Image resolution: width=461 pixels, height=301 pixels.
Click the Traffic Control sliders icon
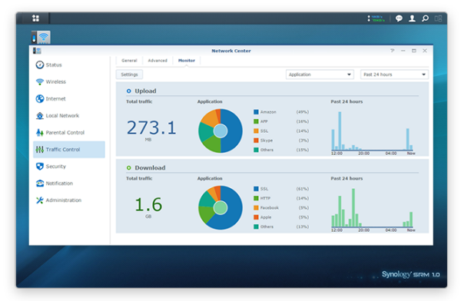pos(40,150)
